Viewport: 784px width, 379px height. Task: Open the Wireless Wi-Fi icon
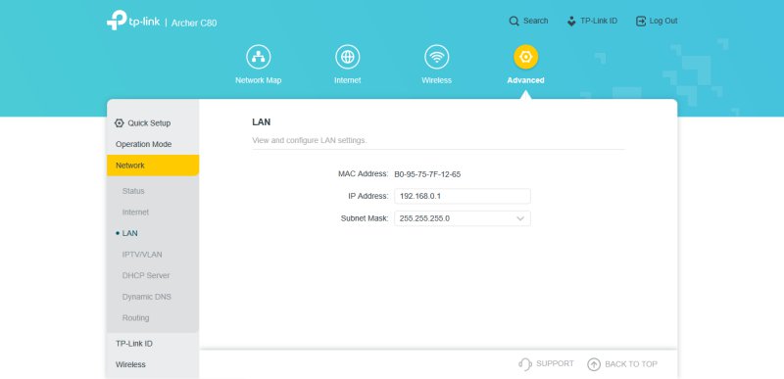(436, 57)
